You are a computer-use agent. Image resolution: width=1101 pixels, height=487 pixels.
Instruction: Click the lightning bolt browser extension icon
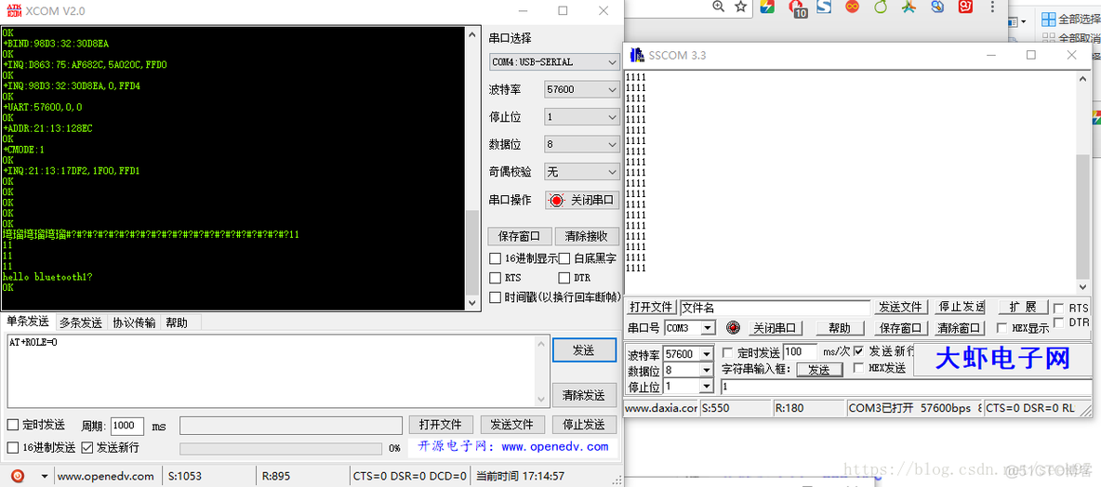(767, 7)
